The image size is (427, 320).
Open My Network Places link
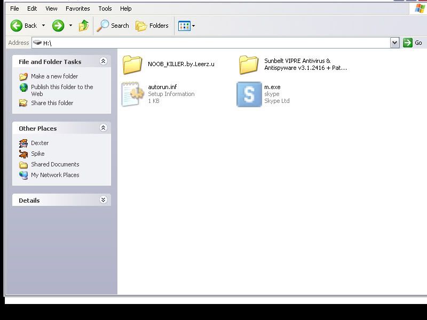55,175
